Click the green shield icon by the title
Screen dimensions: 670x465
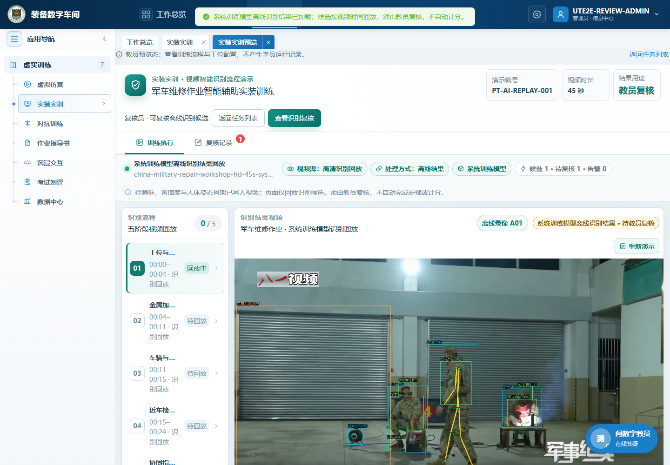(x=135, y=85)
